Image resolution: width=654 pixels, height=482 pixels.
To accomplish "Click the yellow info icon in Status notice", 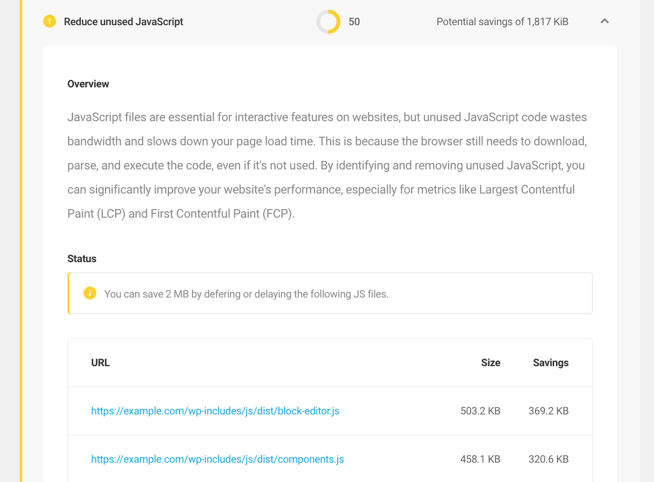I will [x=90, y=293].
